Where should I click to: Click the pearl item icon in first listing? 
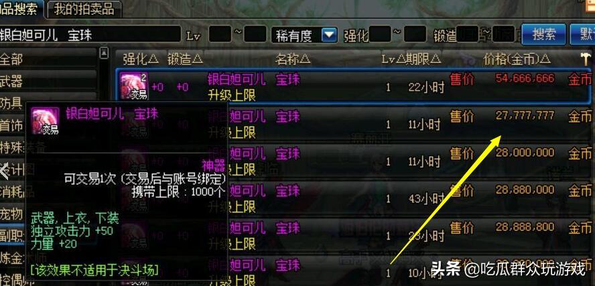click(x=134, y=86)
